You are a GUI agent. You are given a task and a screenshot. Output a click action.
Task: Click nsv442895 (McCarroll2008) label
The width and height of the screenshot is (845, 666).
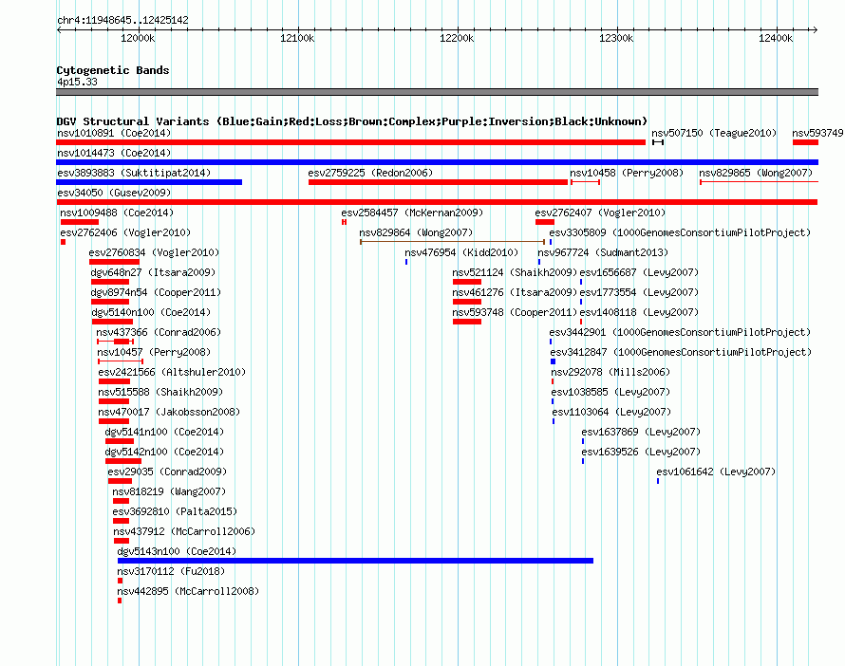click(189, 591)
